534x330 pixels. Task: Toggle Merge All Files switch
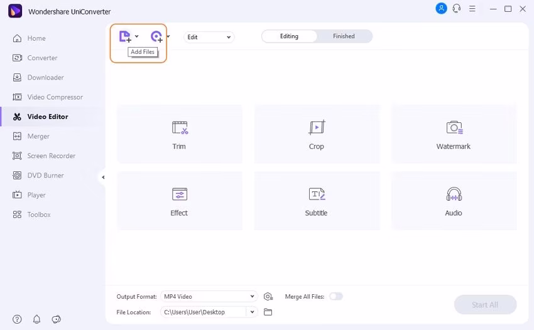pyautogui.click(x=336, y=296)
